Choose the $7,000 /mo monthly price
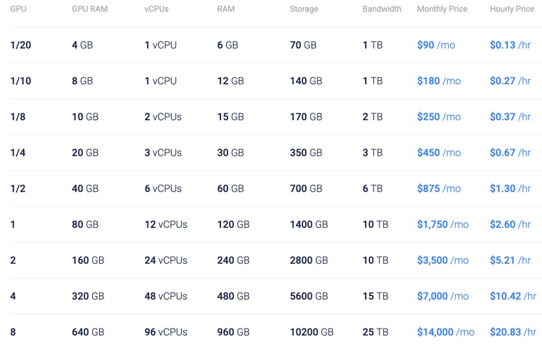The image size is (542, 344). pos(443,296)
